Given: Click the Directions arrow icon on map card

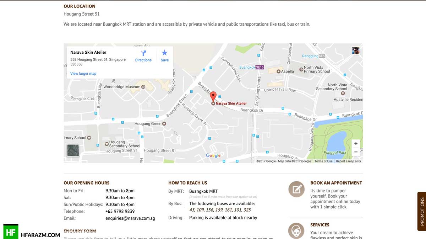Looking at the screenshot, I should pos(143,53).
